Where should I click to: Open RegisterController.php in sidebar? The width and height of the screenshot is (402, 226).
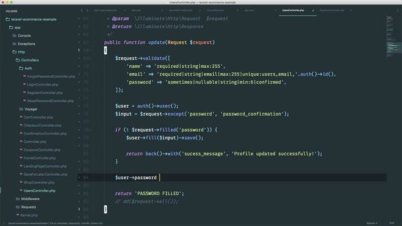[45, 93]
